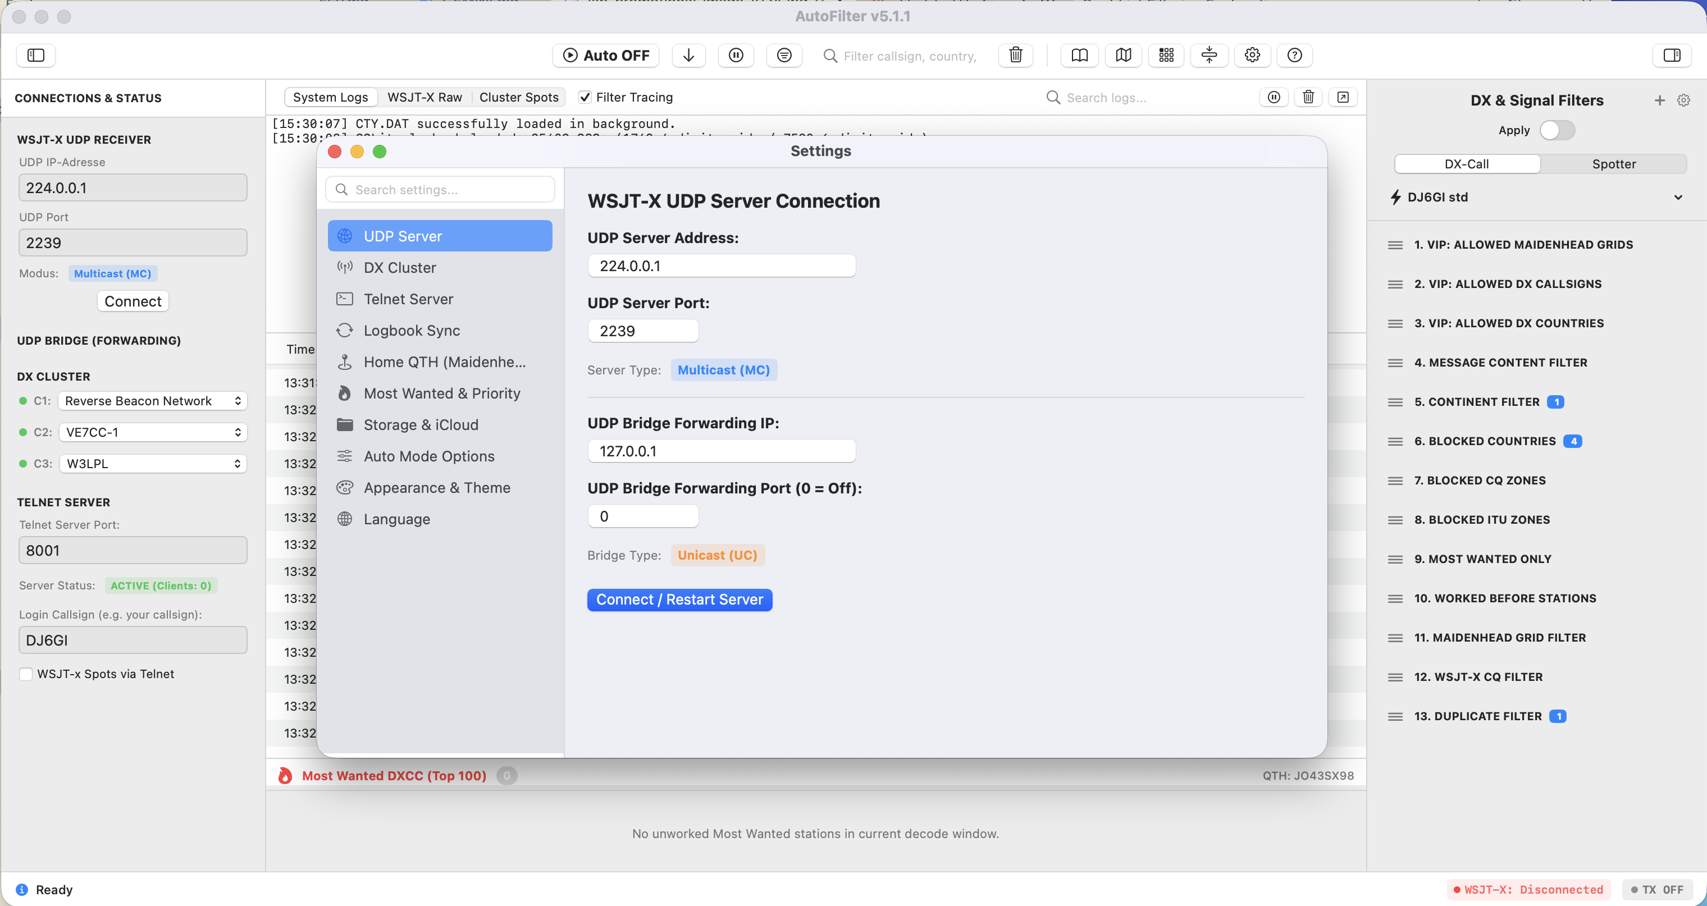Click the lines filter icon in toolbar
This screenshot has height=906, width=1707.
pyautogui.click(x=784, y=56)
